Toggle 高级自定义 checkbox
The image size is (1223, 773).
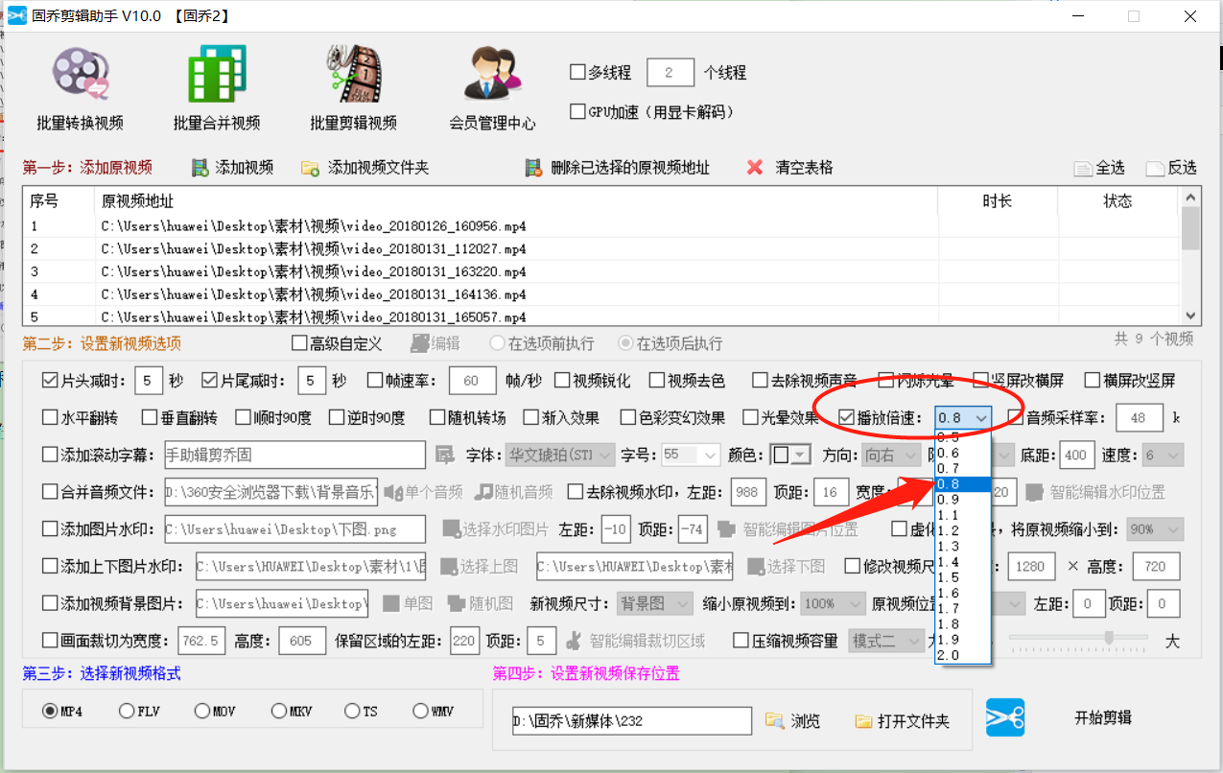[299, 343]
